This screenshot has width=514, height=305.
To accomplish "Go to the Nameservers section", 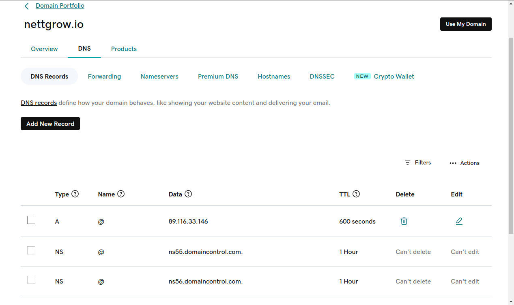I will (159, 77).
